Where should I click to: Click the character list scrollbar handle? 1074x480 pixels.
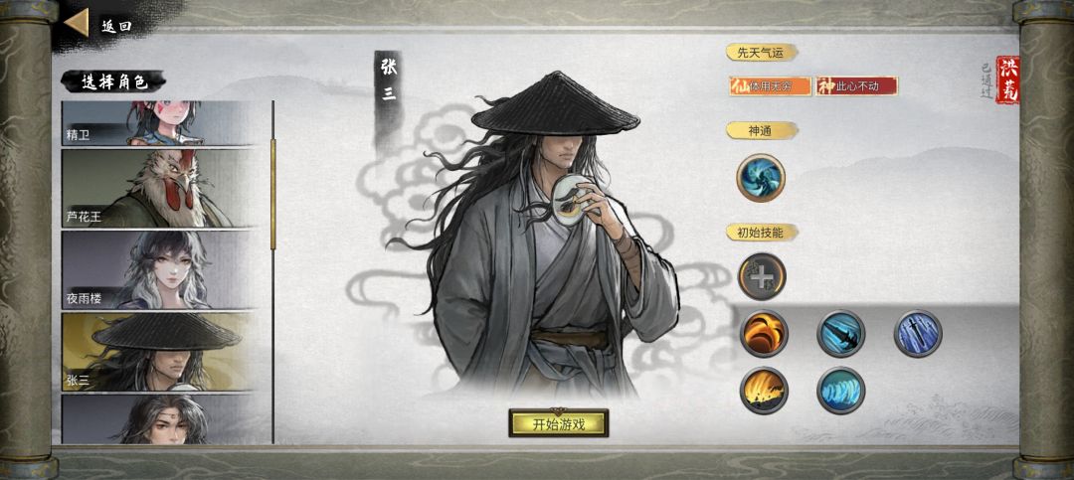point(272,194)
